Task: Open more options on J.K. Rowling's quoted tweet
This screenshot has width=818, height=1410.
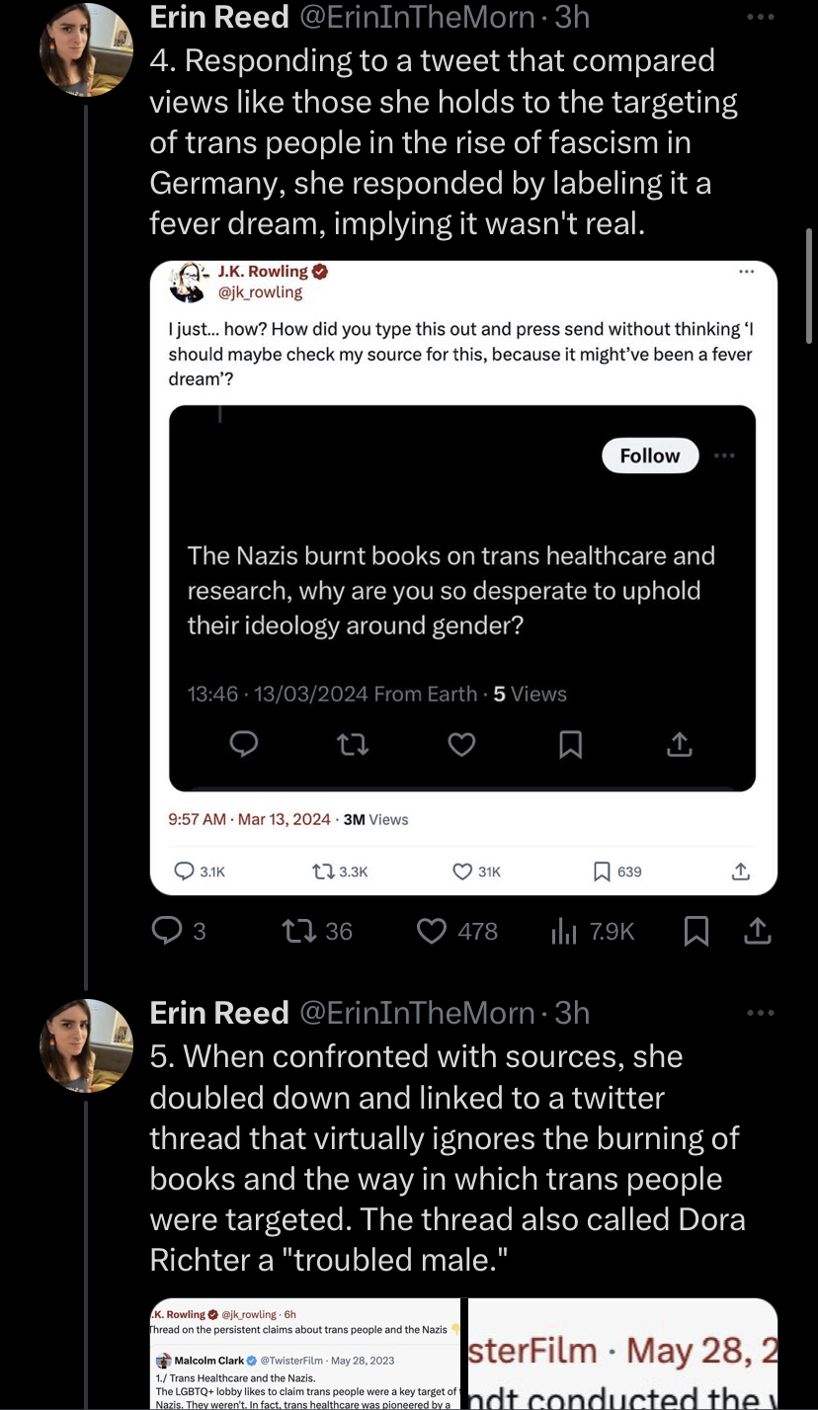Action: coord(746,274)
